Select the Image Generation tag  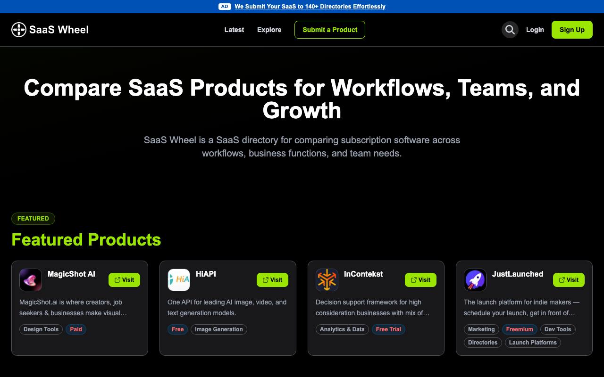coord(219,329)
